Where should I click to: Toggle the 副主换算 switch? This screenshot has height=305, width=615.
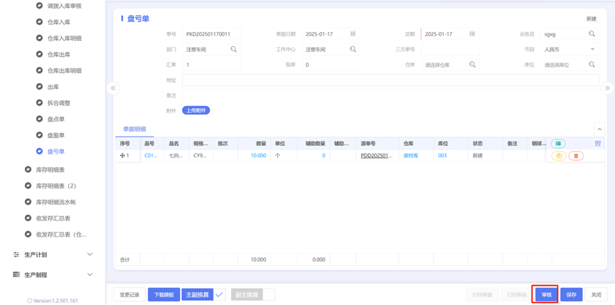click(269, 294)
